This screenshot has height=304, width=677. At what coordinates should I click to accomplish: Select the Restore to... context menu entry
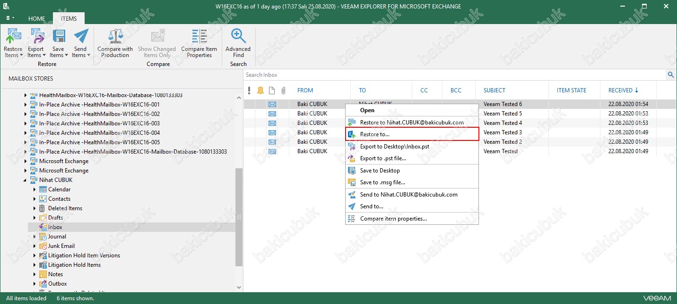point(412,134)
